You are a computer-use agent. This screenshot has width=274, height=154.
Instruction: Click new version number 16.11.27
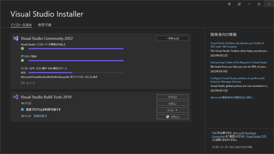pyautogui.click(x=26, y=116)
